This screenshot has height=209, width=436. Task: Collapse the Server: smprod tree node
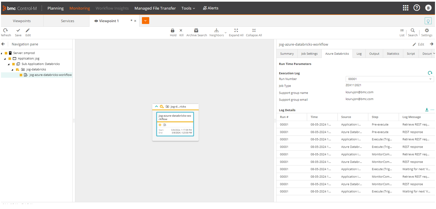click(2, 53)
